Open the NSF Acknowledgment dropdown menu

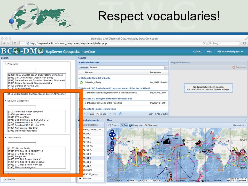230,52
